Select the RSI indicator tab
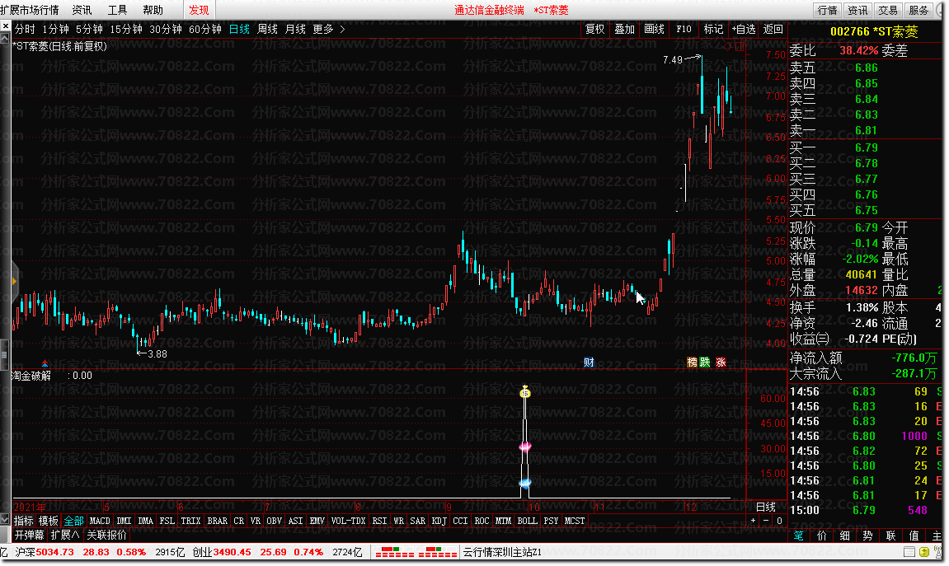The width and height of the screenshot is (949, 566). 379,521
